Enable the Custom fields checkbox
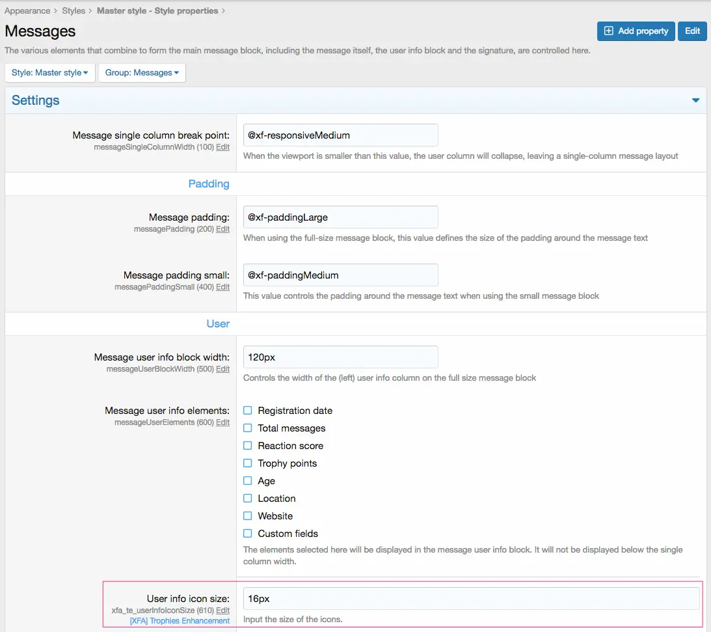The height and width of the screenshot is (632, 711). pyautogui.click(x=248, y=534)
